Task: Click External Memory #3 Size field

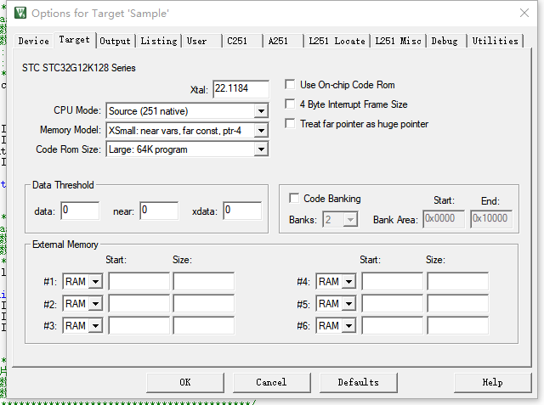Action: (x=204, y=326)
